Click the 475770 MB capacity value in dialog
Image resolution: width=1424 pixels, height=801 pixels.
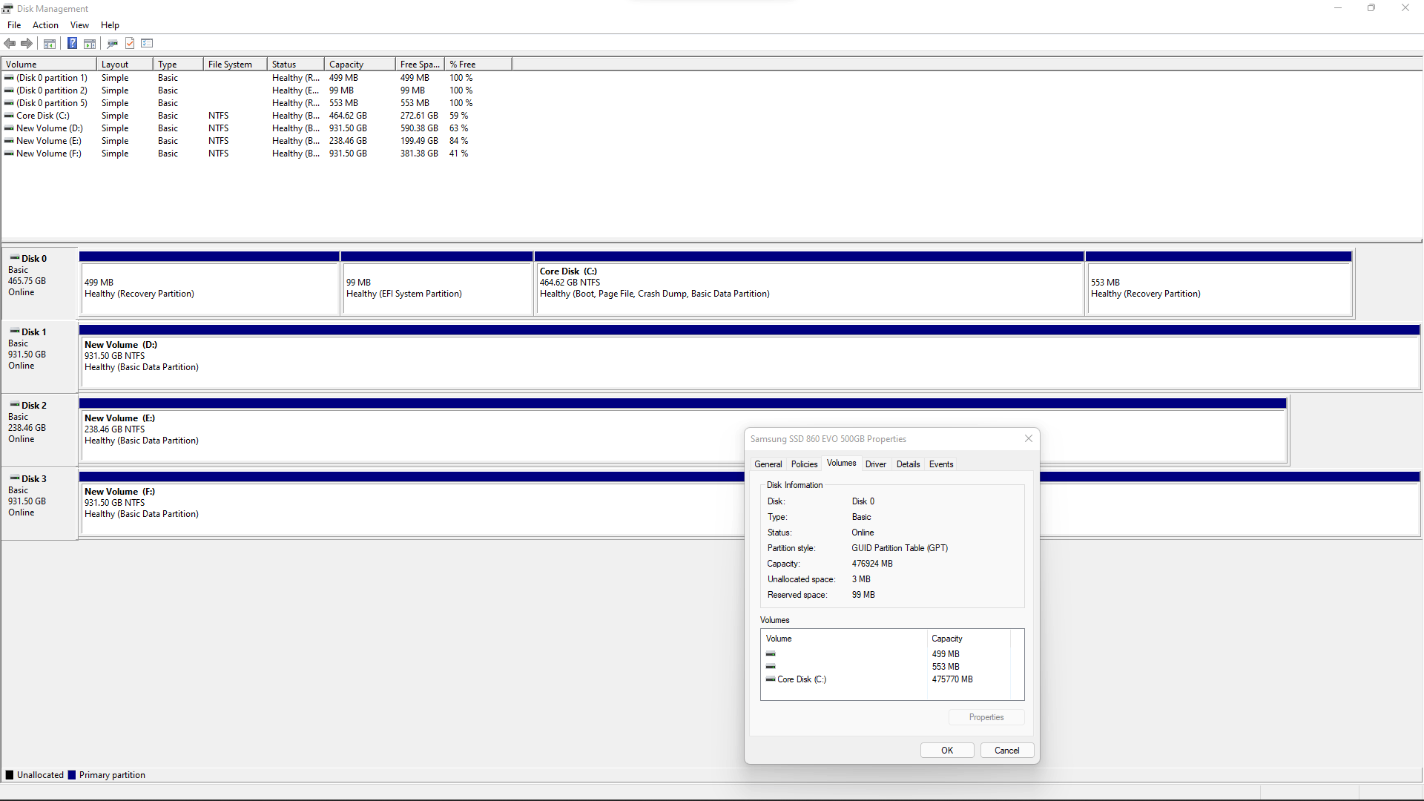(952, 679)
